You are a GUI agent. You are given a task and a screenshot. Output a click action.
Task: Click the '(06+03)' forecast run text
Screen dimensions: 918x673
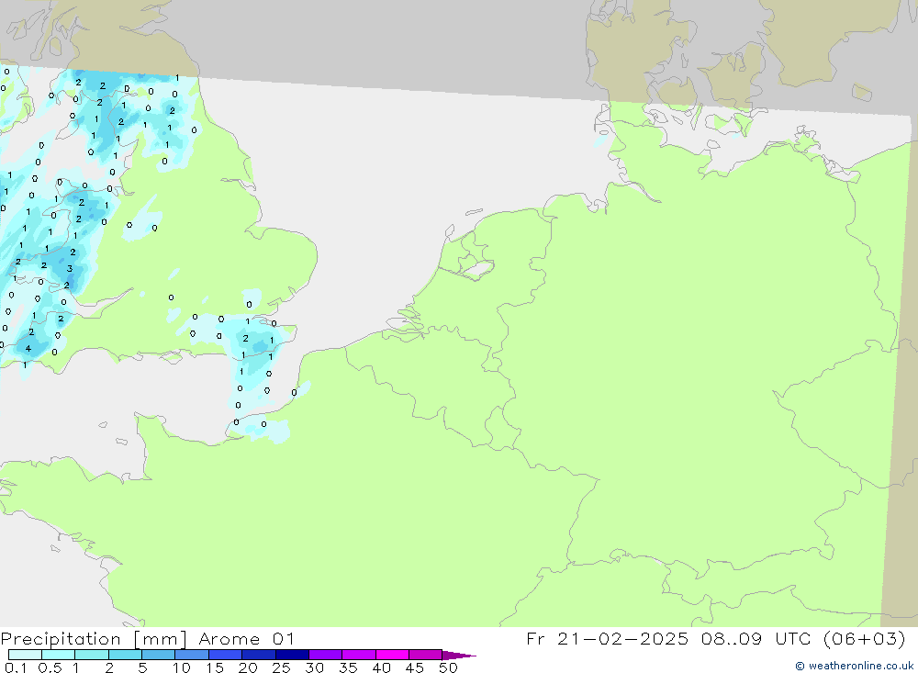point(864,638)
